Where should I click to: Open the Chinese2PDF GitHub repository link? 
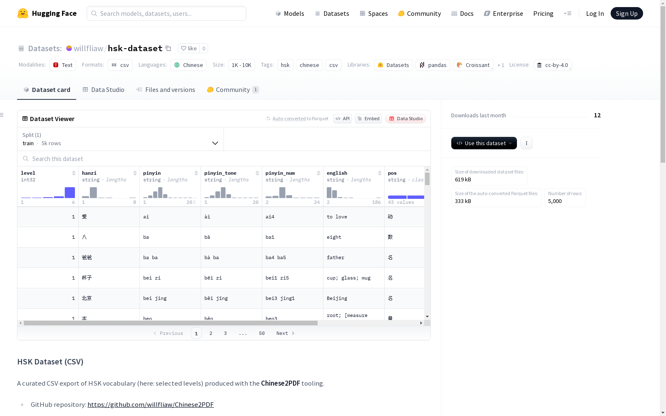click(x=151, y=404)
